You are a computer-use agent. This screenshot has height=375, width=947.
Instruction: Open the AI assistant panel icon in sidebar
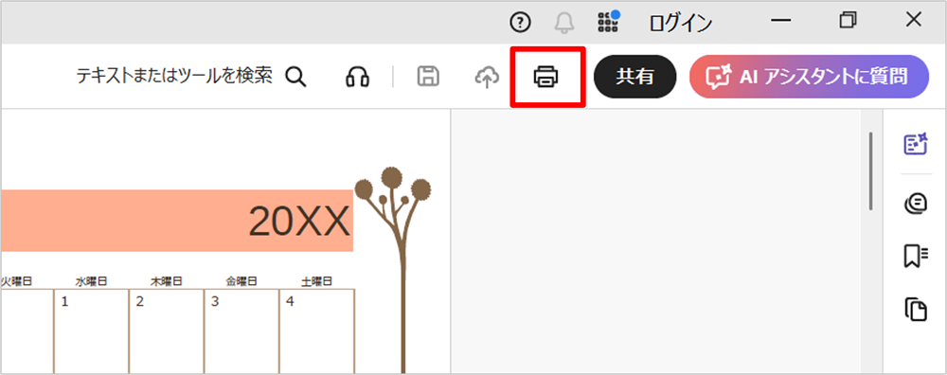pyautogui.click(x=916, y=144)
